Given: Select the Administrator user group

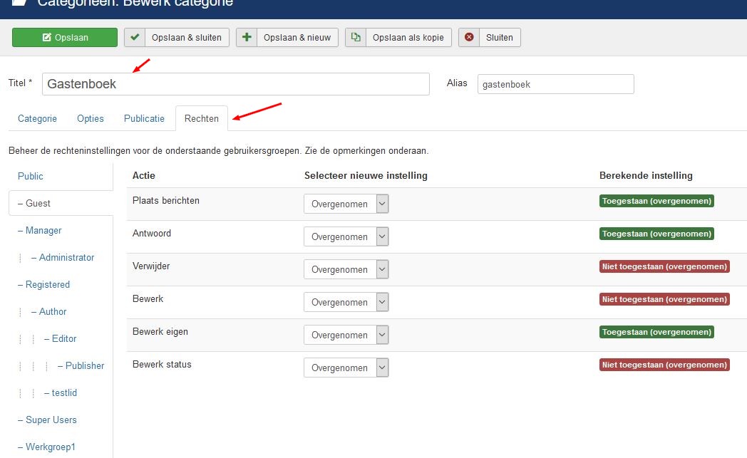Looking at the screenshot, I should (66, 258).
